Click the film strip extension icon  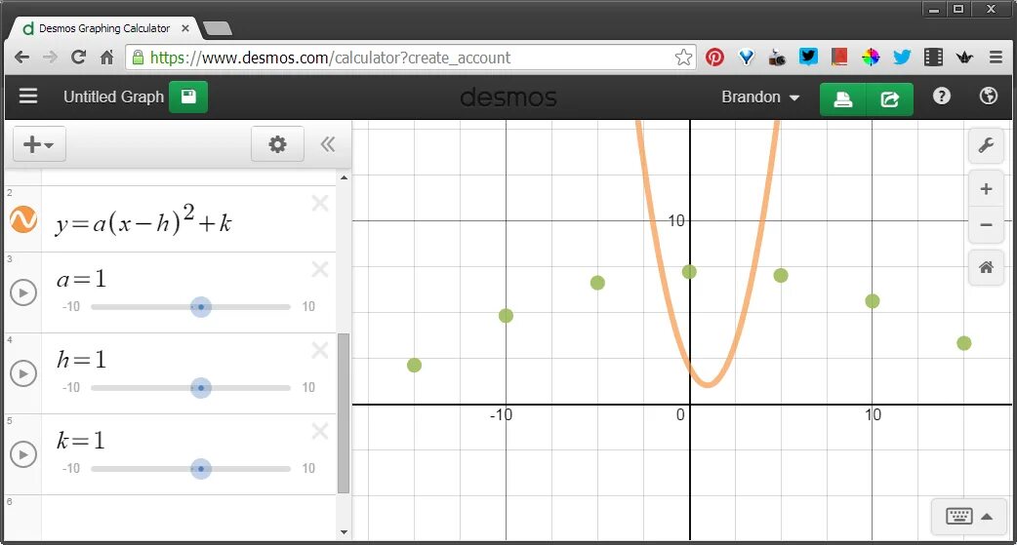[x=933, y=57]
